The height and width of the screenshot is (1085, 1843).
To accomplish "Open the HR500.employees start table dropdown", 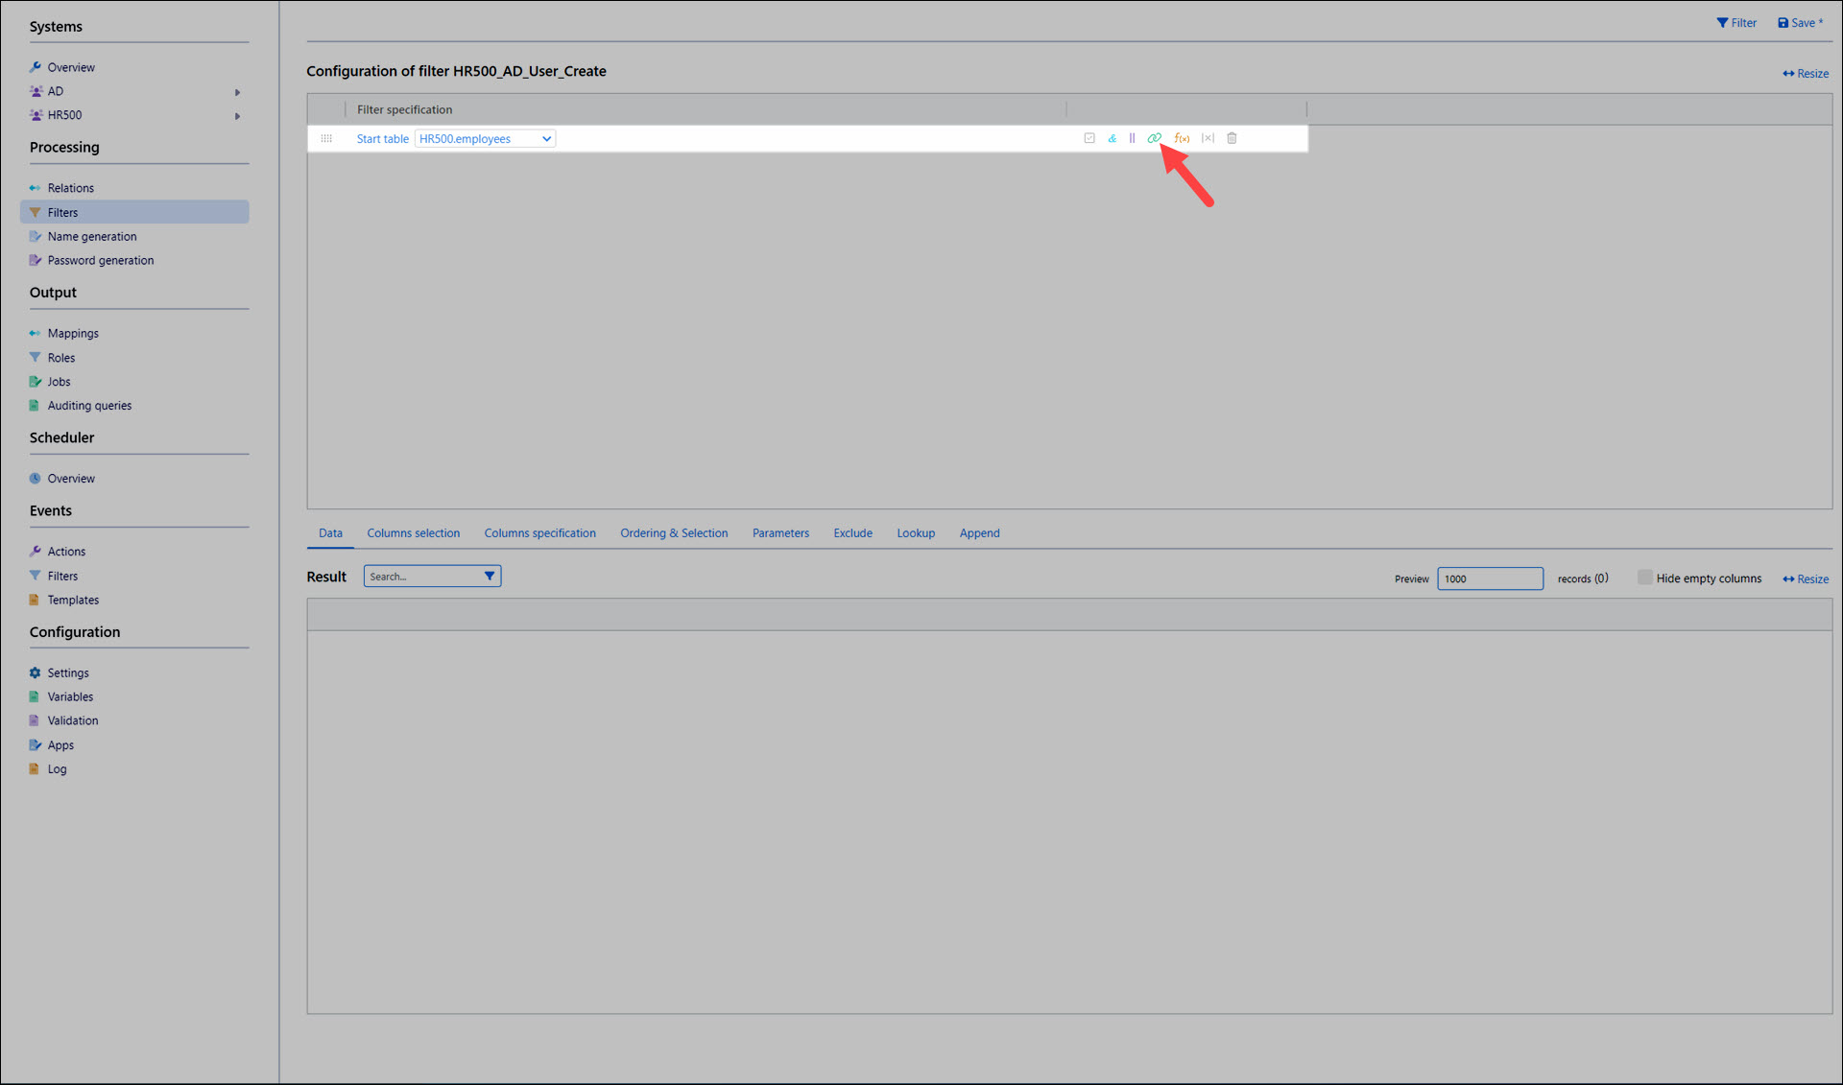I will pyautogui.click(x=486, y=138).
